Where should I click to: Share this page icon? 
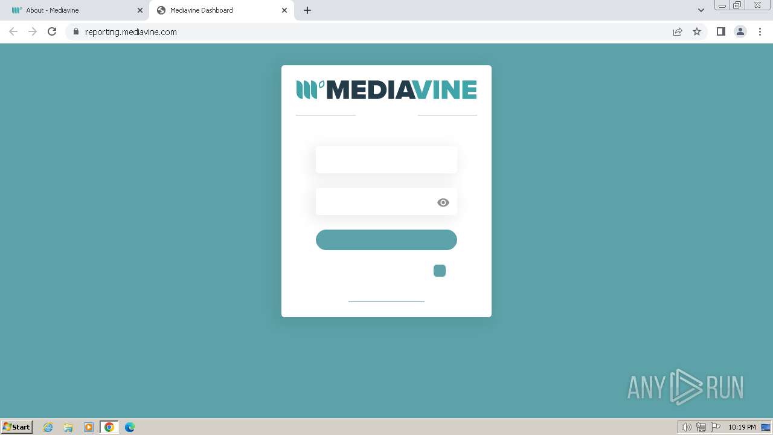678,31
